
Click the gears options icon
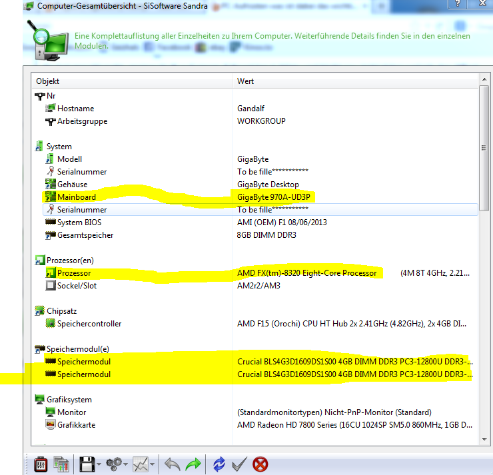(x=113, y=464)
